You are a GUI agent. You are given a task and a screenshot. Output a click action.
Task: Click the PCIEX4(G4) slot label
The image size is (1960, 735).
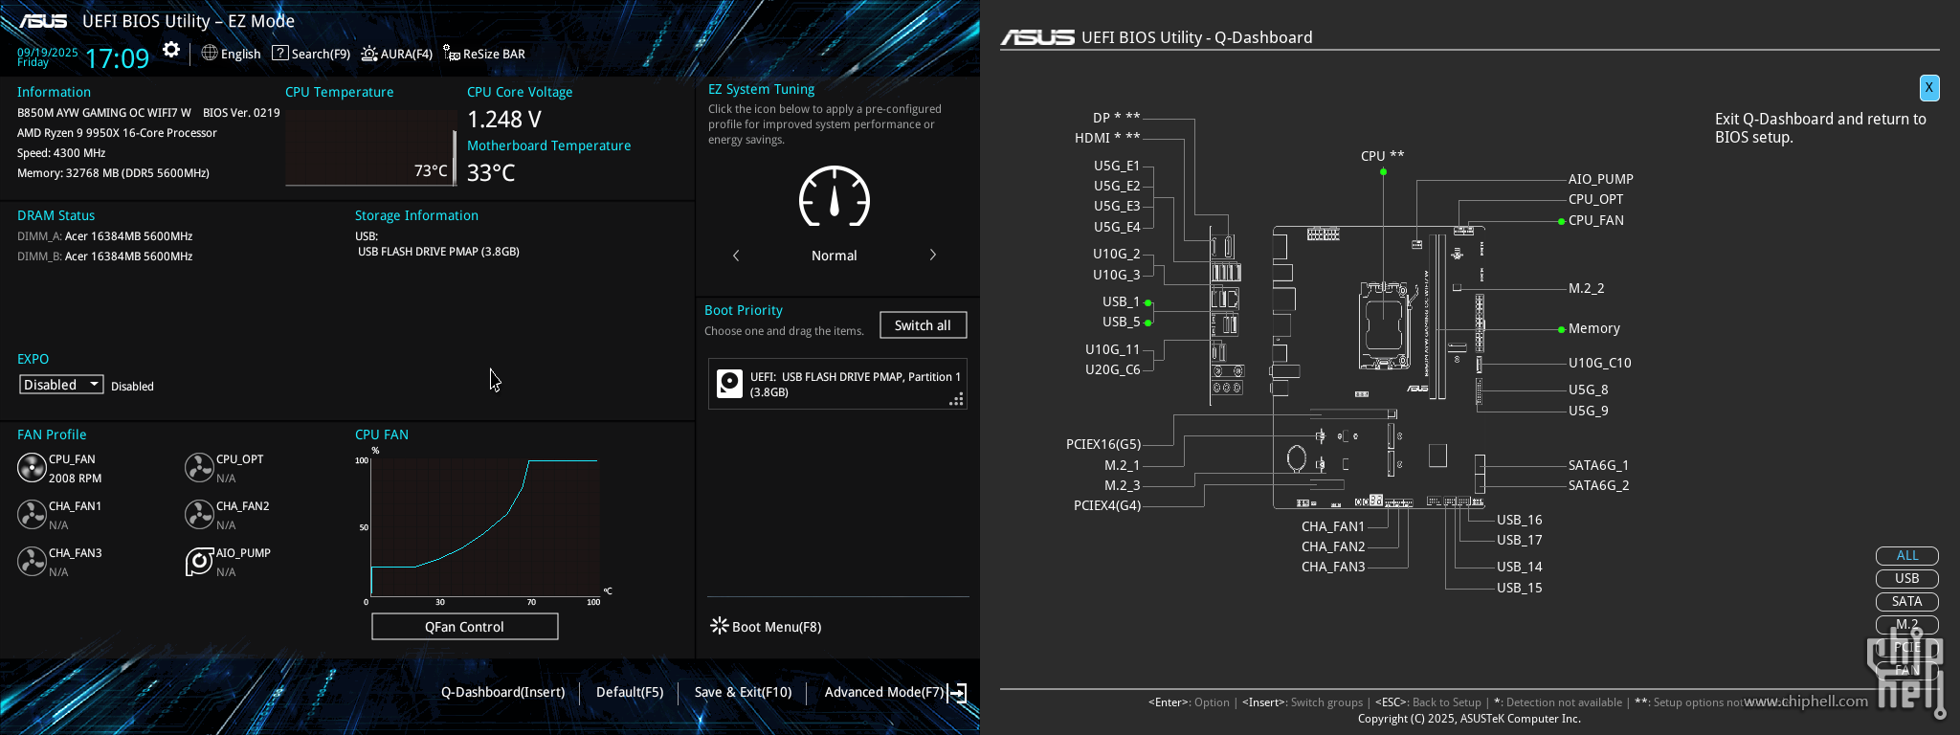(x=1107, y=505)
